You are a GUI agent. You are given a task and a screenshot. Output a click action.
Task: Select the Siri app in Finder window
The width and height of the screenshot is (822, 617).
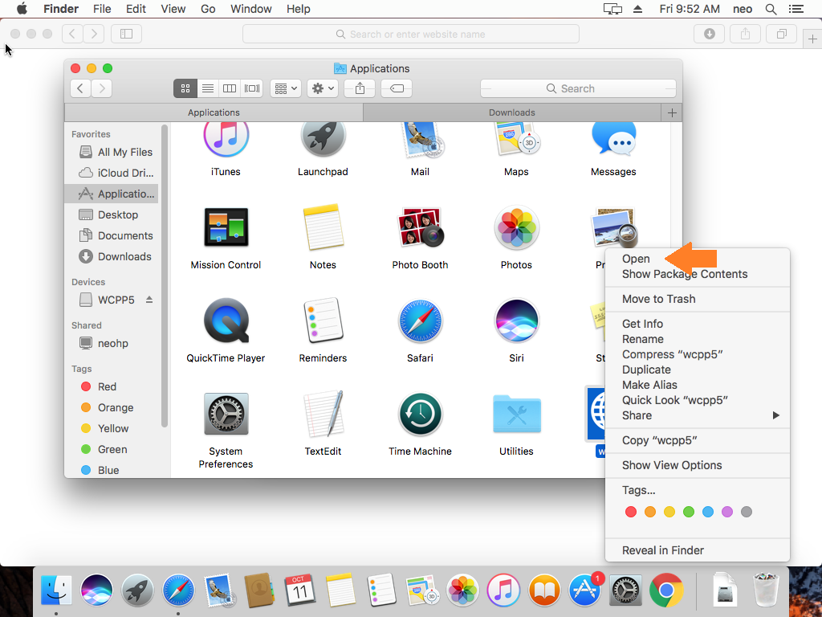[516, 321]
